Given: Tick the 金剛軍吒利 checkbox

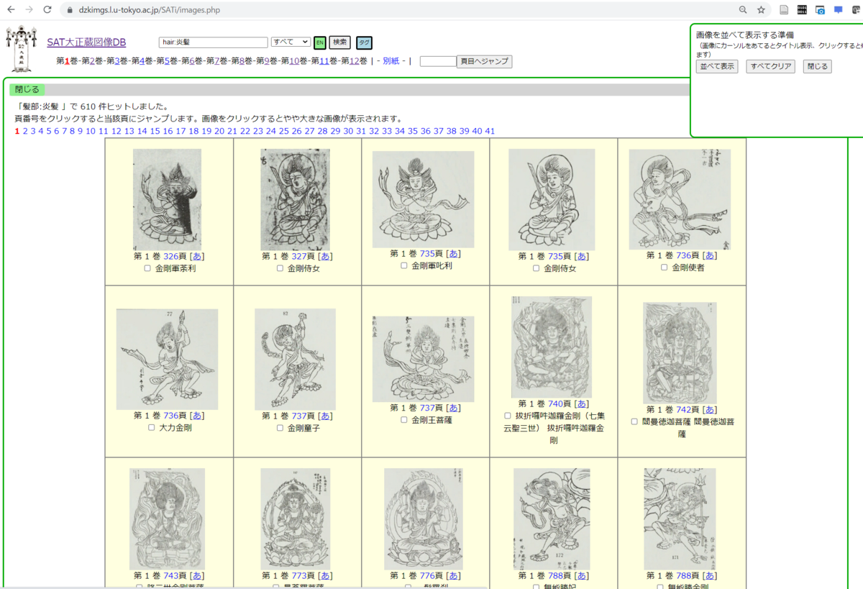Looking at the screenshot, I should click(x=404, y=265).
